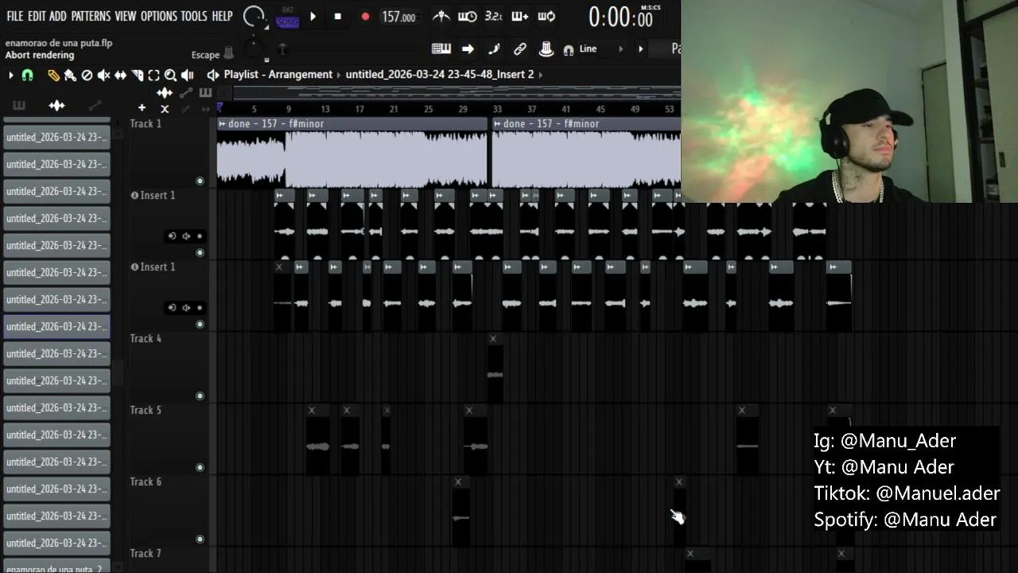The image size is (1018, 573).
Task: Click the 0:00:00 time display
Action: [x=621, y=17]
